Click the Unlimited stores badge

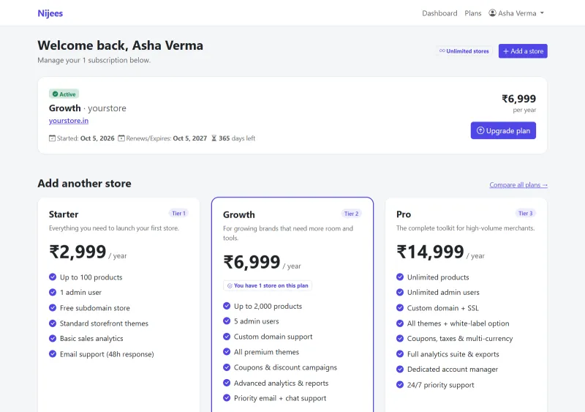point(464,51)
